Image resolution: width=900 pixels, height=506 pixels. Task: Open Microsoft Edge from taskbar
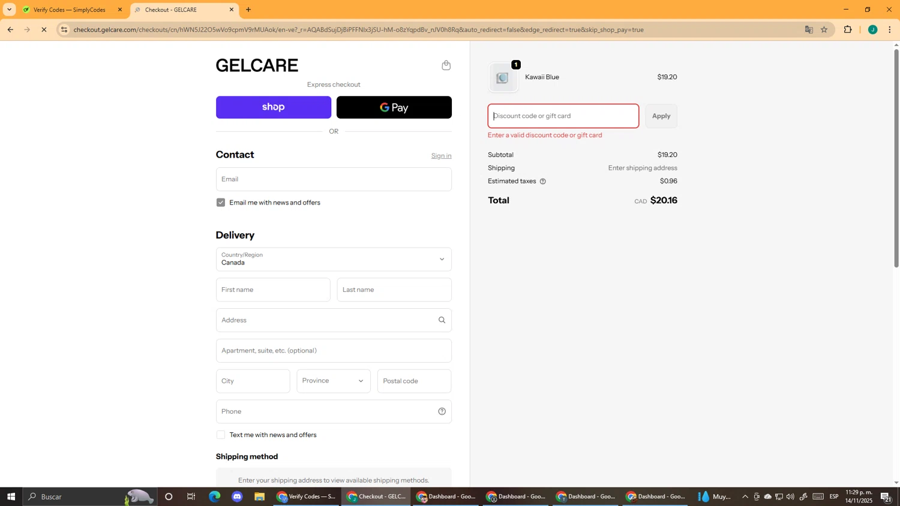[x=214, y=496]
